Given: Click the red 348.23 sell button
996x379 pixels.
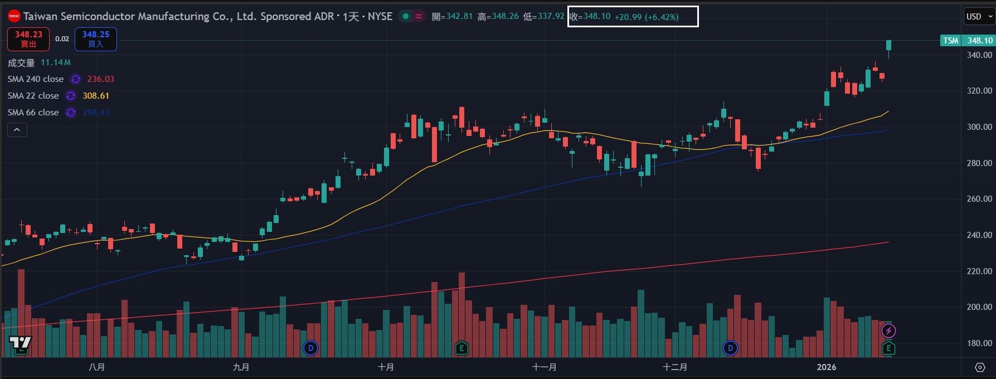Looking at the screenshot, I should [x=28, y=39].
